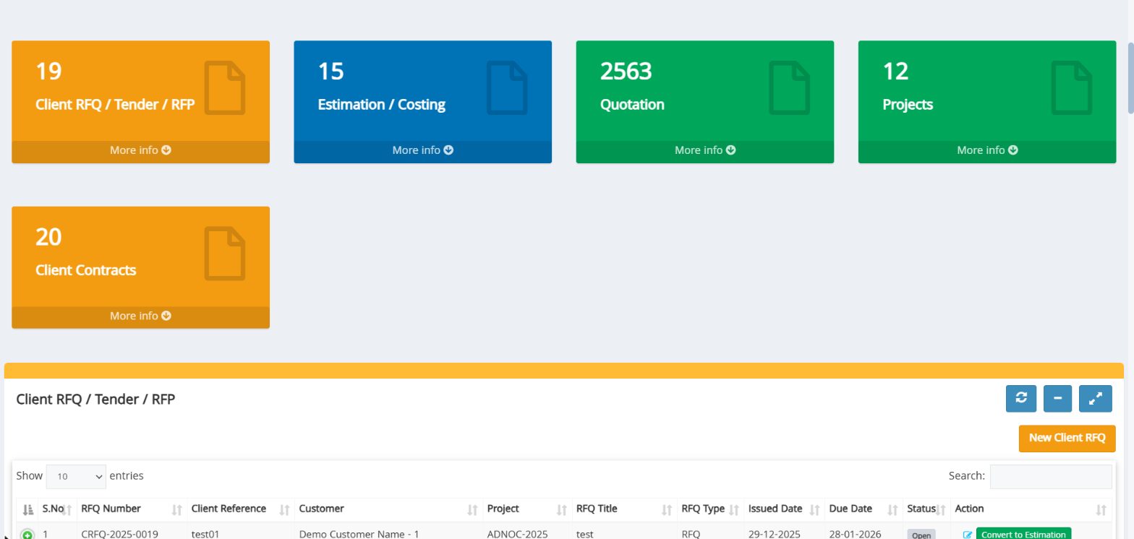Viewport: 1134px width, 539px height.
Task: Click the 2563 Quotation count
Action: (626, 72)
